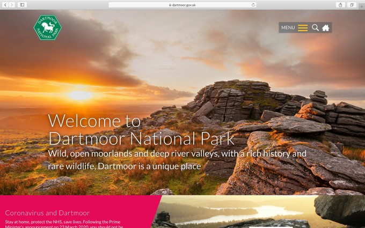The width and height of the screenshot is (365, 228).
Task: Open the site search magnifier icon
Action: 315,27
